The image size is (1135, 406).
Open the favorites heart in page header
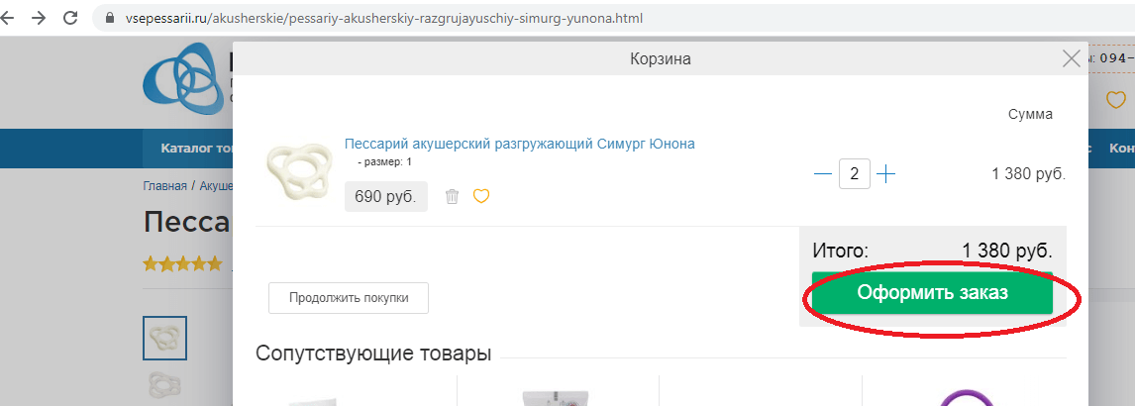pyautogui.click(x=1117, y=100)
